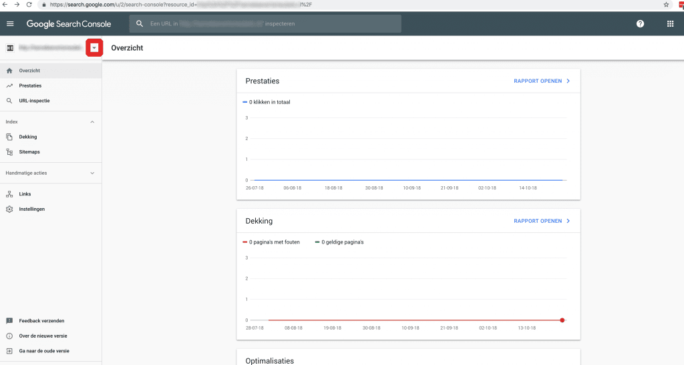Screen dimensions: 684x365
Task: Open the Dekking sidebar item
Action: pos(28,137)
